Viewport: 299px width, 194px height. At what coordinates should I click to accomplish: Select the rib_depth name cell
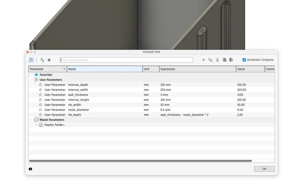105,115
